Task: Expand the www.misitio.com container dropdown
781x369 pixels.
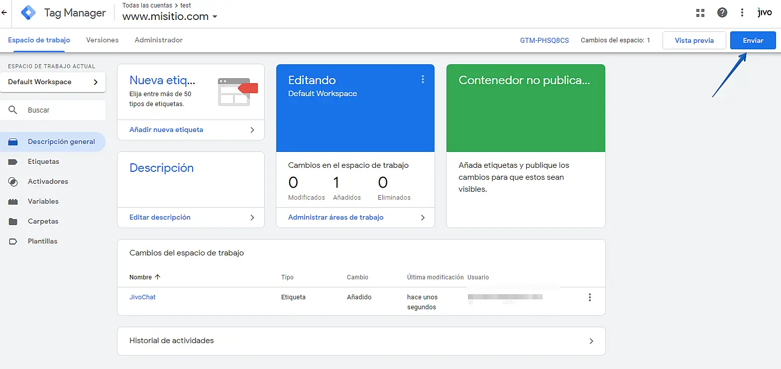Action: point(215,17)
